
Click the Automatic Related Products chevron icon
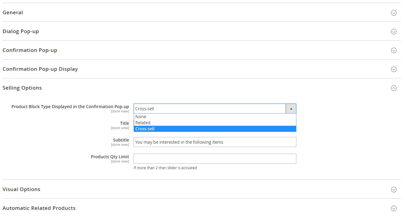394,208
